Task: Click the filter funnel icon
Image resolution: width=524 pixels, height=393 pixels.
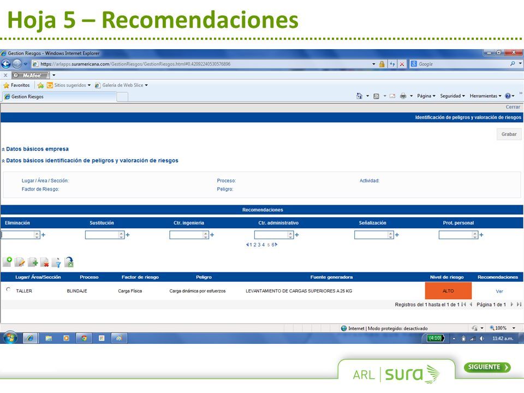Action: (57, 263)
